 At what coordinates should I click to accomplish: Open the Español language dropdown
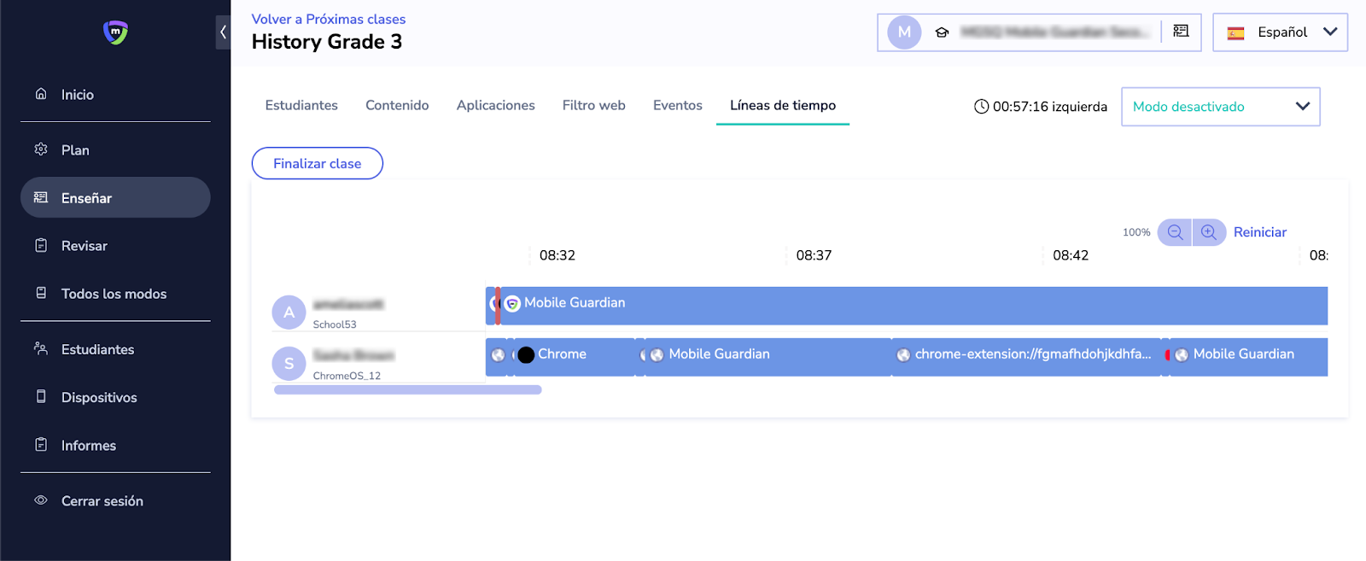click(1280, 32)
